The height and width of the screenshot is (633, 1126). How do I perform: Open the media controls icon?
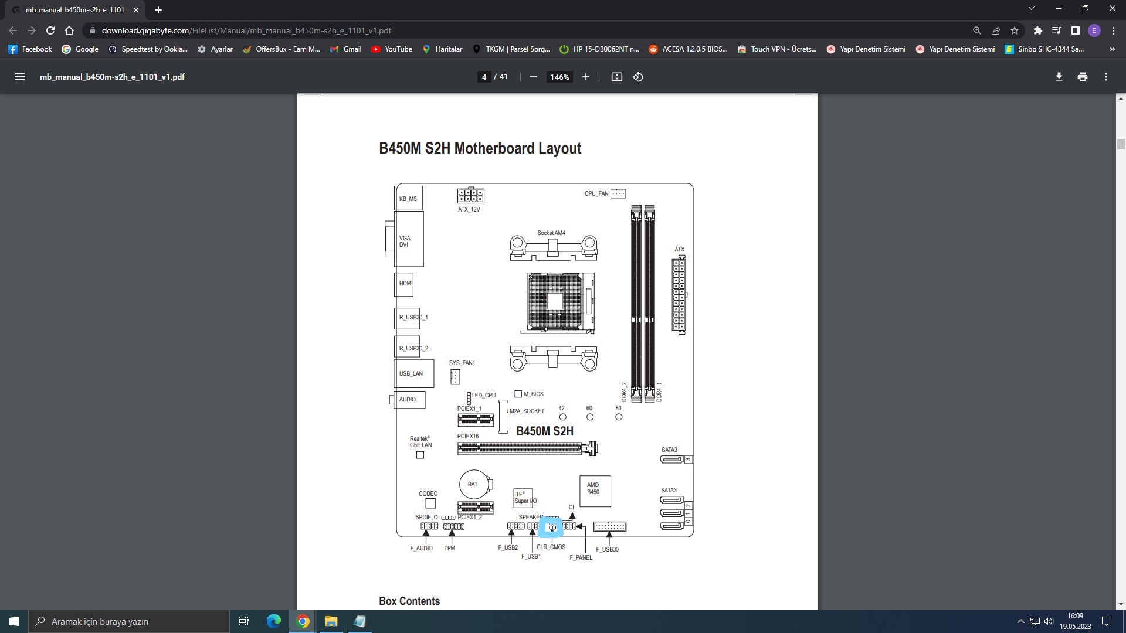click(x=1056, y=30)
